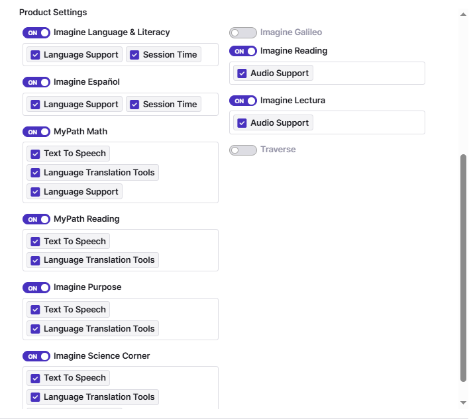Image resolution: width=471 pixels, height=419 pixels.
Task: Turn off the Imagine Language & Literacy toggle
Action: pos(36,32)
